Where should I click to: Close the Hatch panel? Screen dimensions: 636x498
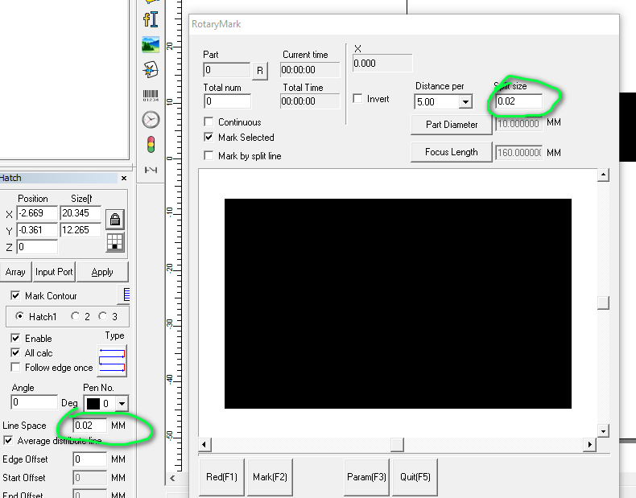coord(123,178)
